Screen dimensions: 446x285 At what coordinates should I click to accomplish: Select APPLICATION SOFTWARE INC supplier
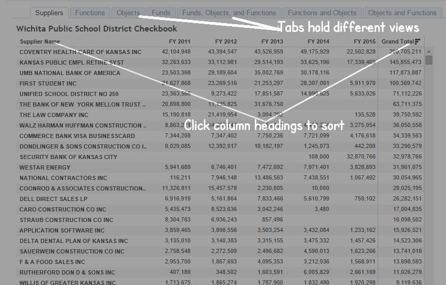(x=62, y=231)
